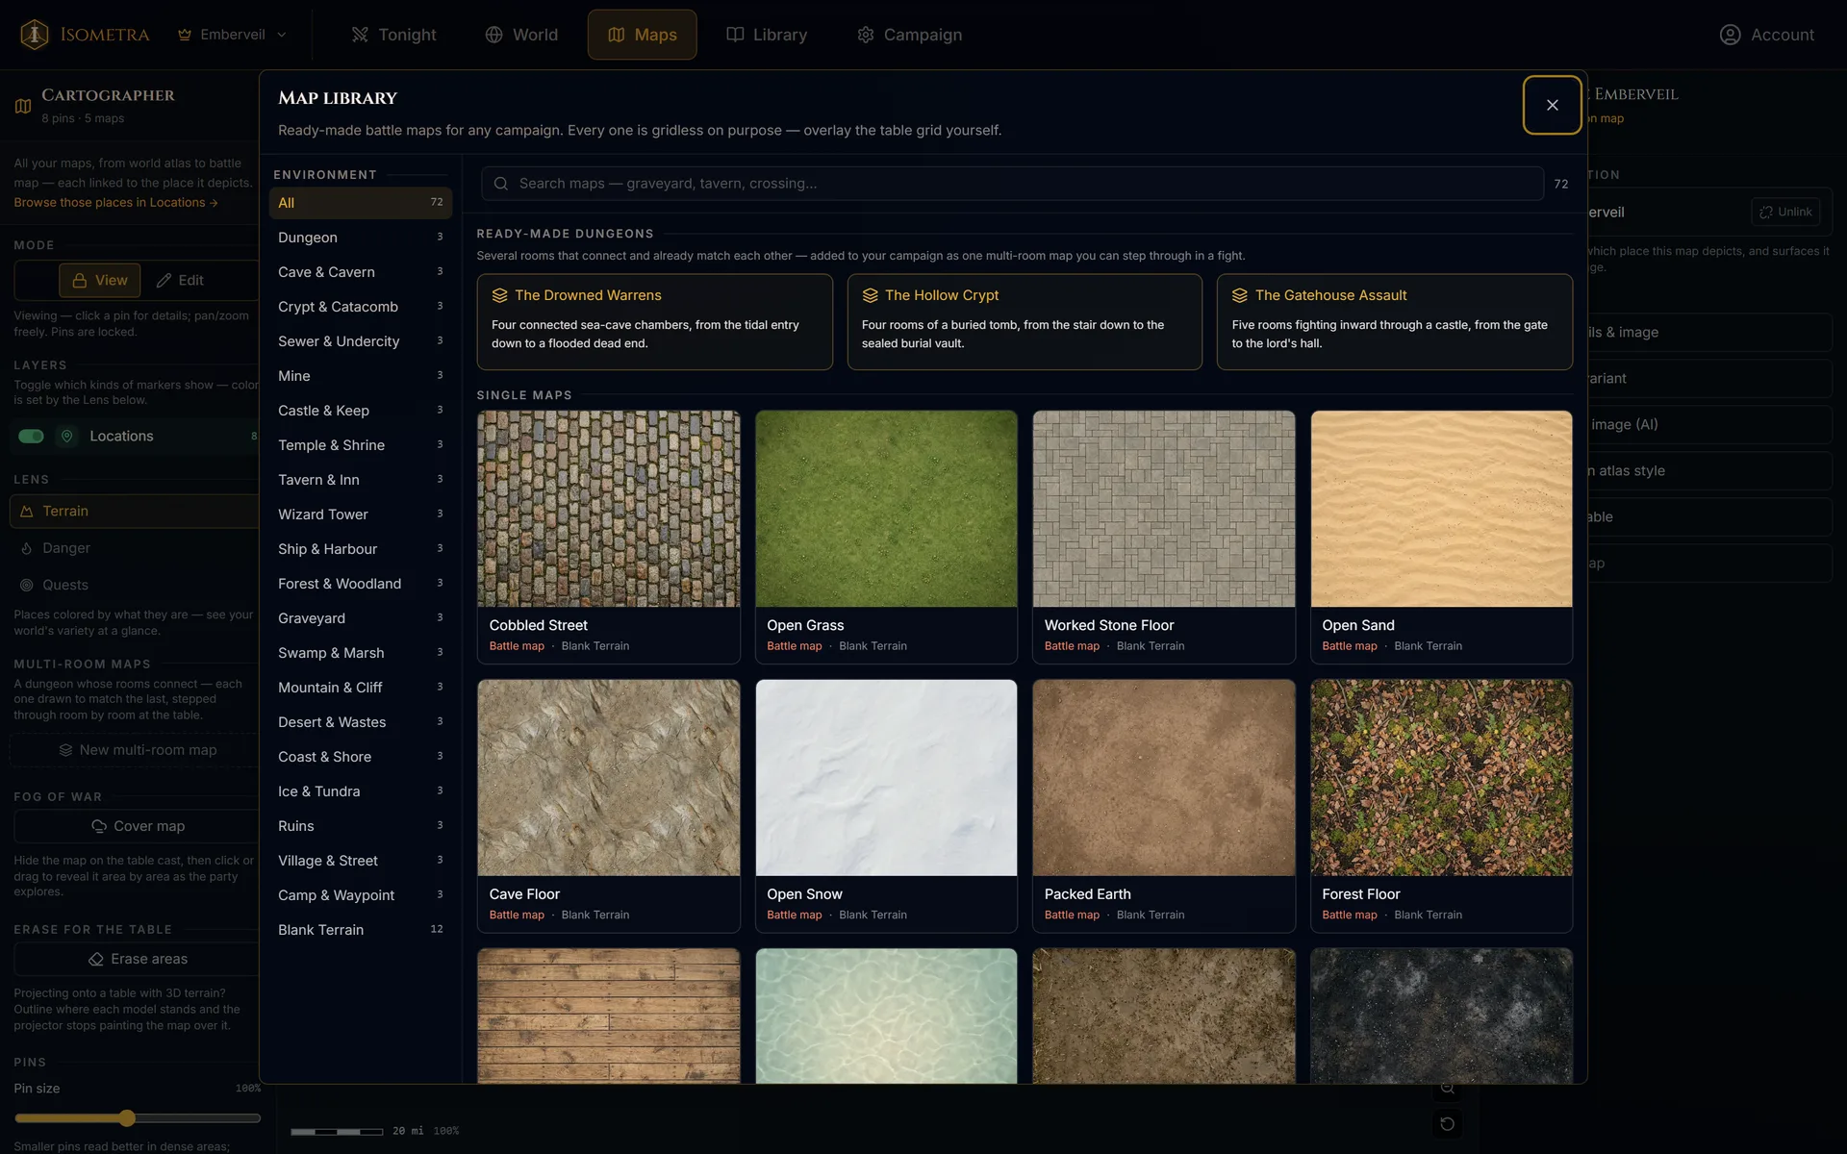Click the Erase areas button
Image resolution: width=1847 pixels, height=1154 pixels.
point(138,959)
